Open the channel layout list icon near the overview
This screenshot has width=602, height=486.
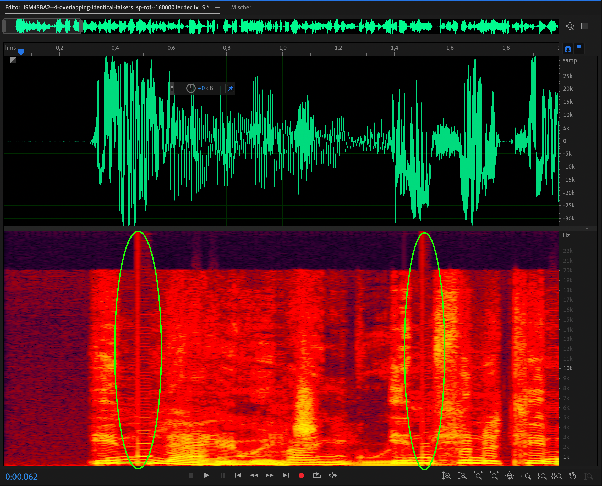click(x=584, y=26)
